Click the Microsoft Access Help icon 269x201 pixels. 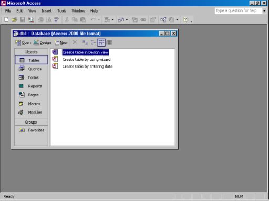pyautogui.click(x=185, y=19)
